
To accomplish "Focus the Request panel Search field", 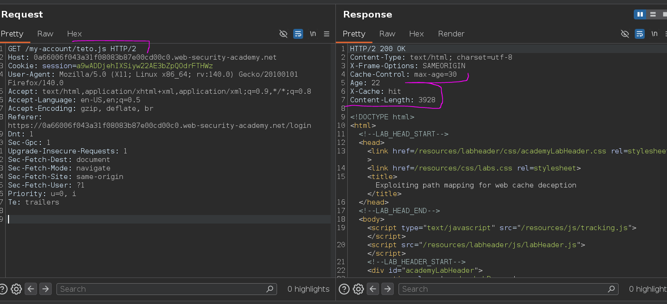I will point(167,289).
